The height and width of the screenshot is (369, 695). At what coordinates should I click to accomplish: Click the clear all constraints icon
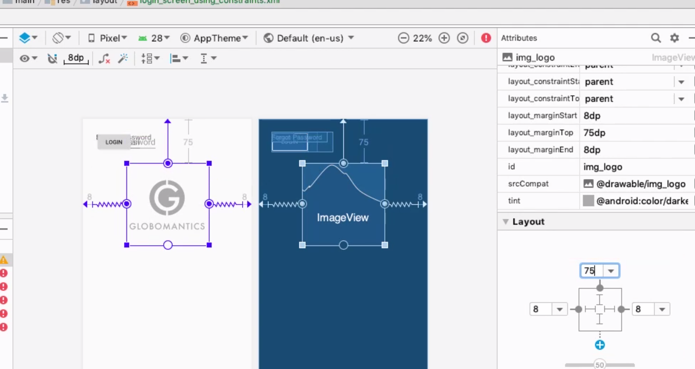click(104, 58)
